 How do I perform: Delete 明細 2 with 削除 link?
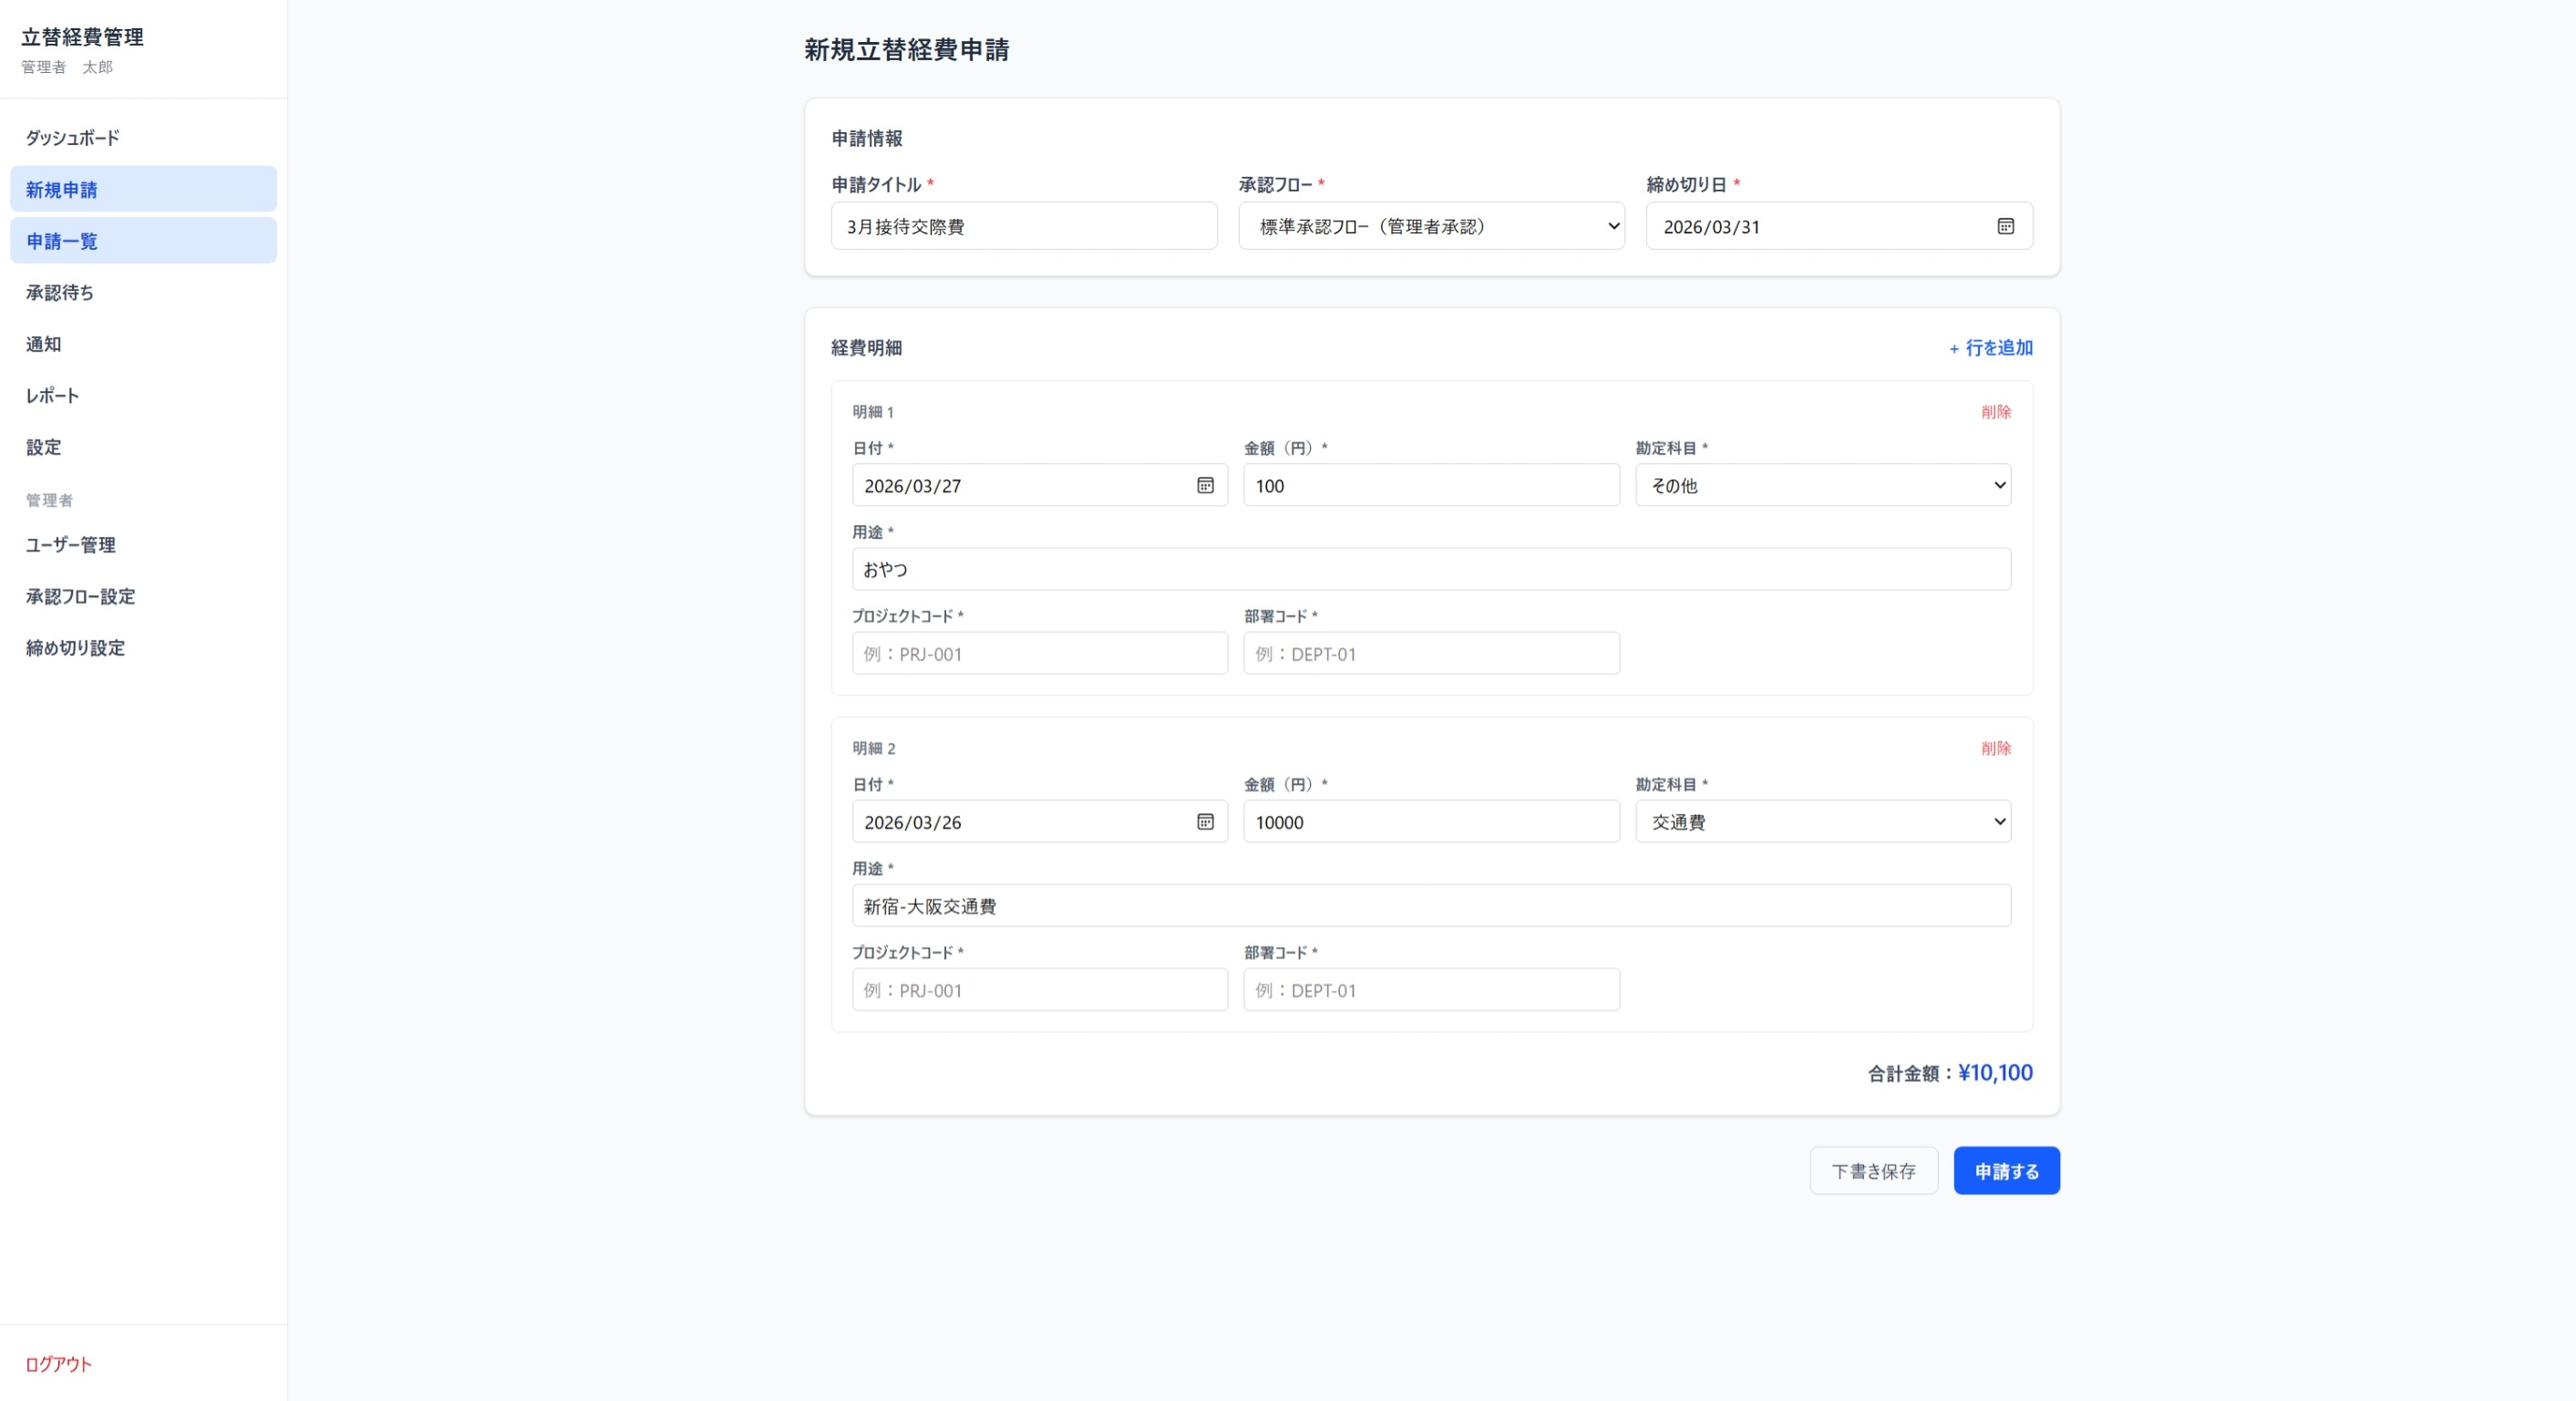click(x=1995, y=748)
